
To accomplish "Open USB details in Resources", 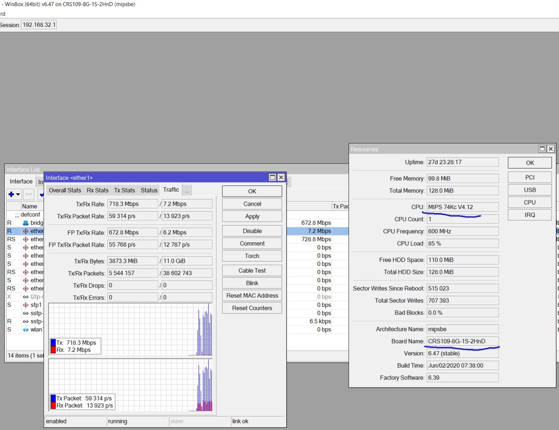I will (x=530, y=190).
